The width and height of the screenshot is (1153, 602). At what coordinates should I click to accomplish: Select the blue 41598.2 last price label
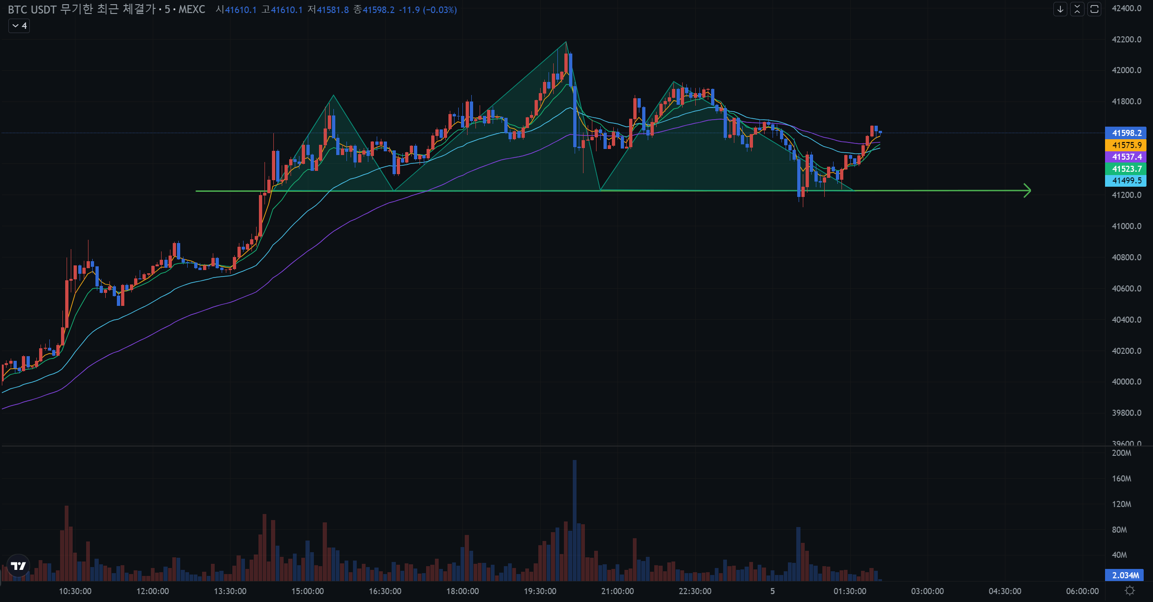point(1126,133)
